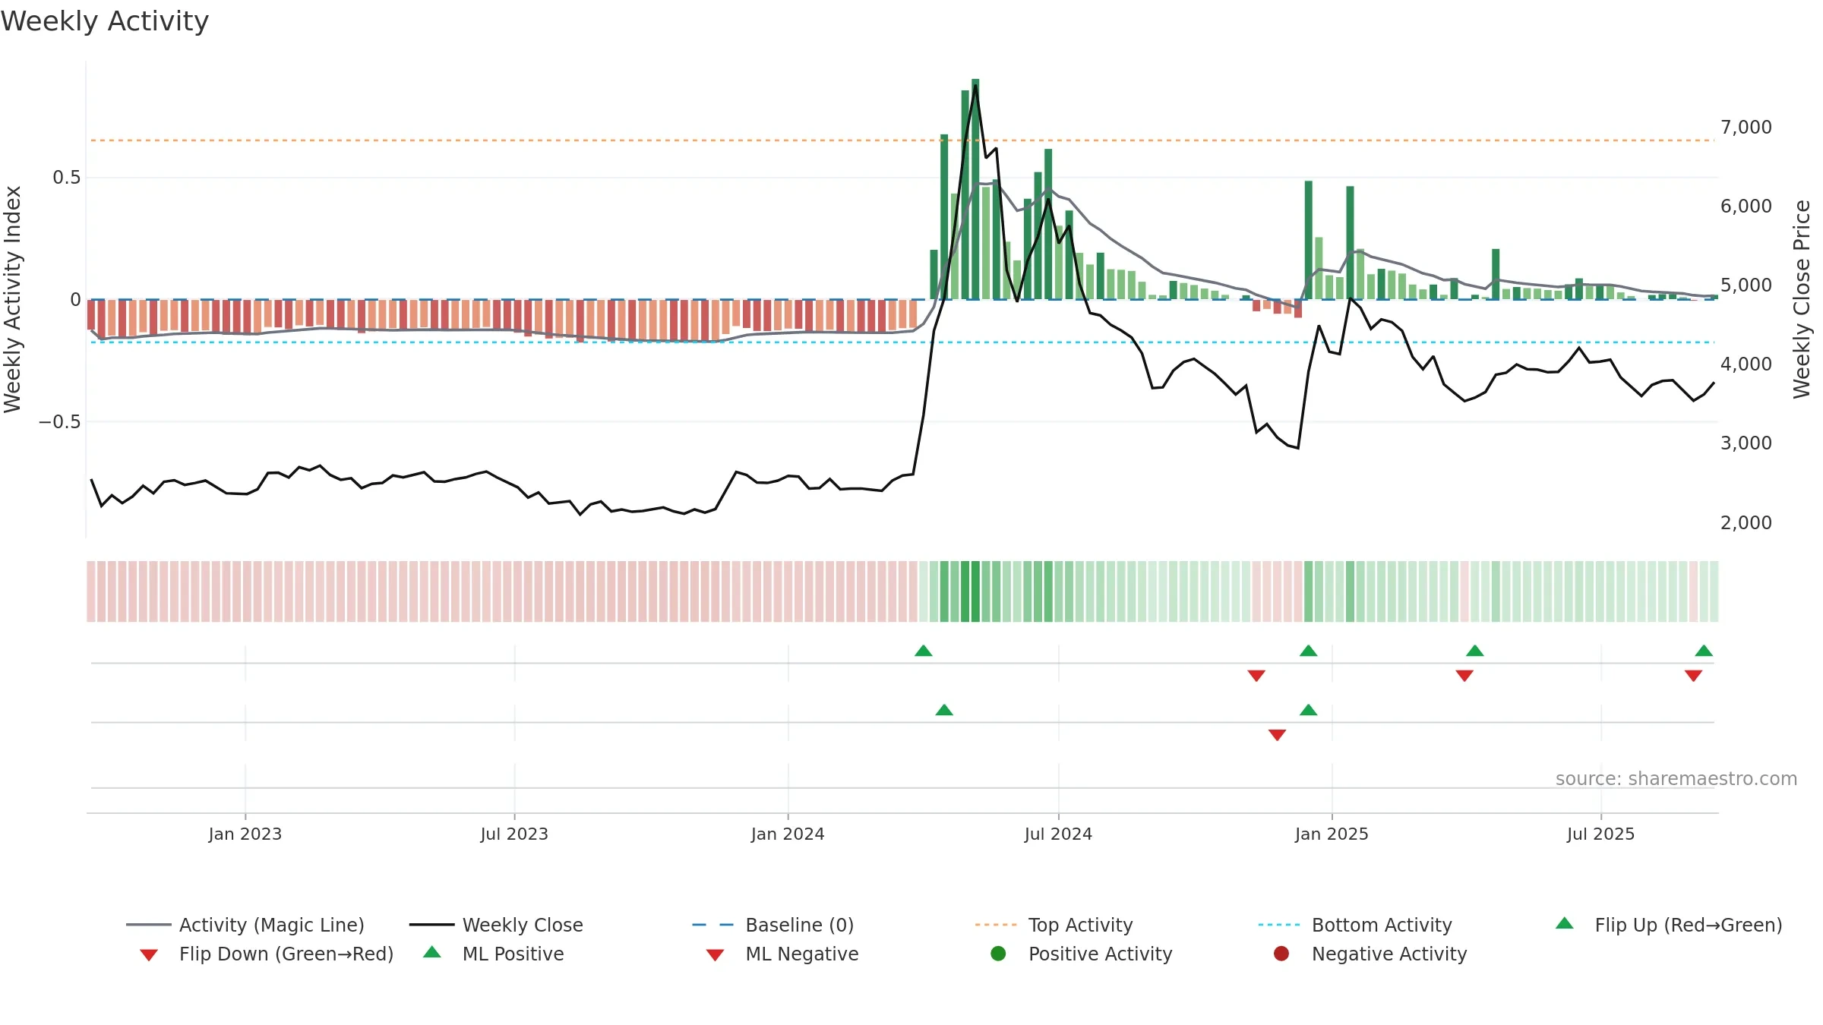
Task: Click the 7,000 price axis label
Action: (x=1746, y=127)
